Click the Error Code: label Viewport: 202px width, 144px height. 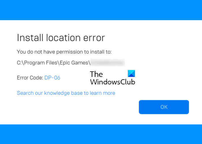click(x=30, y=78)
